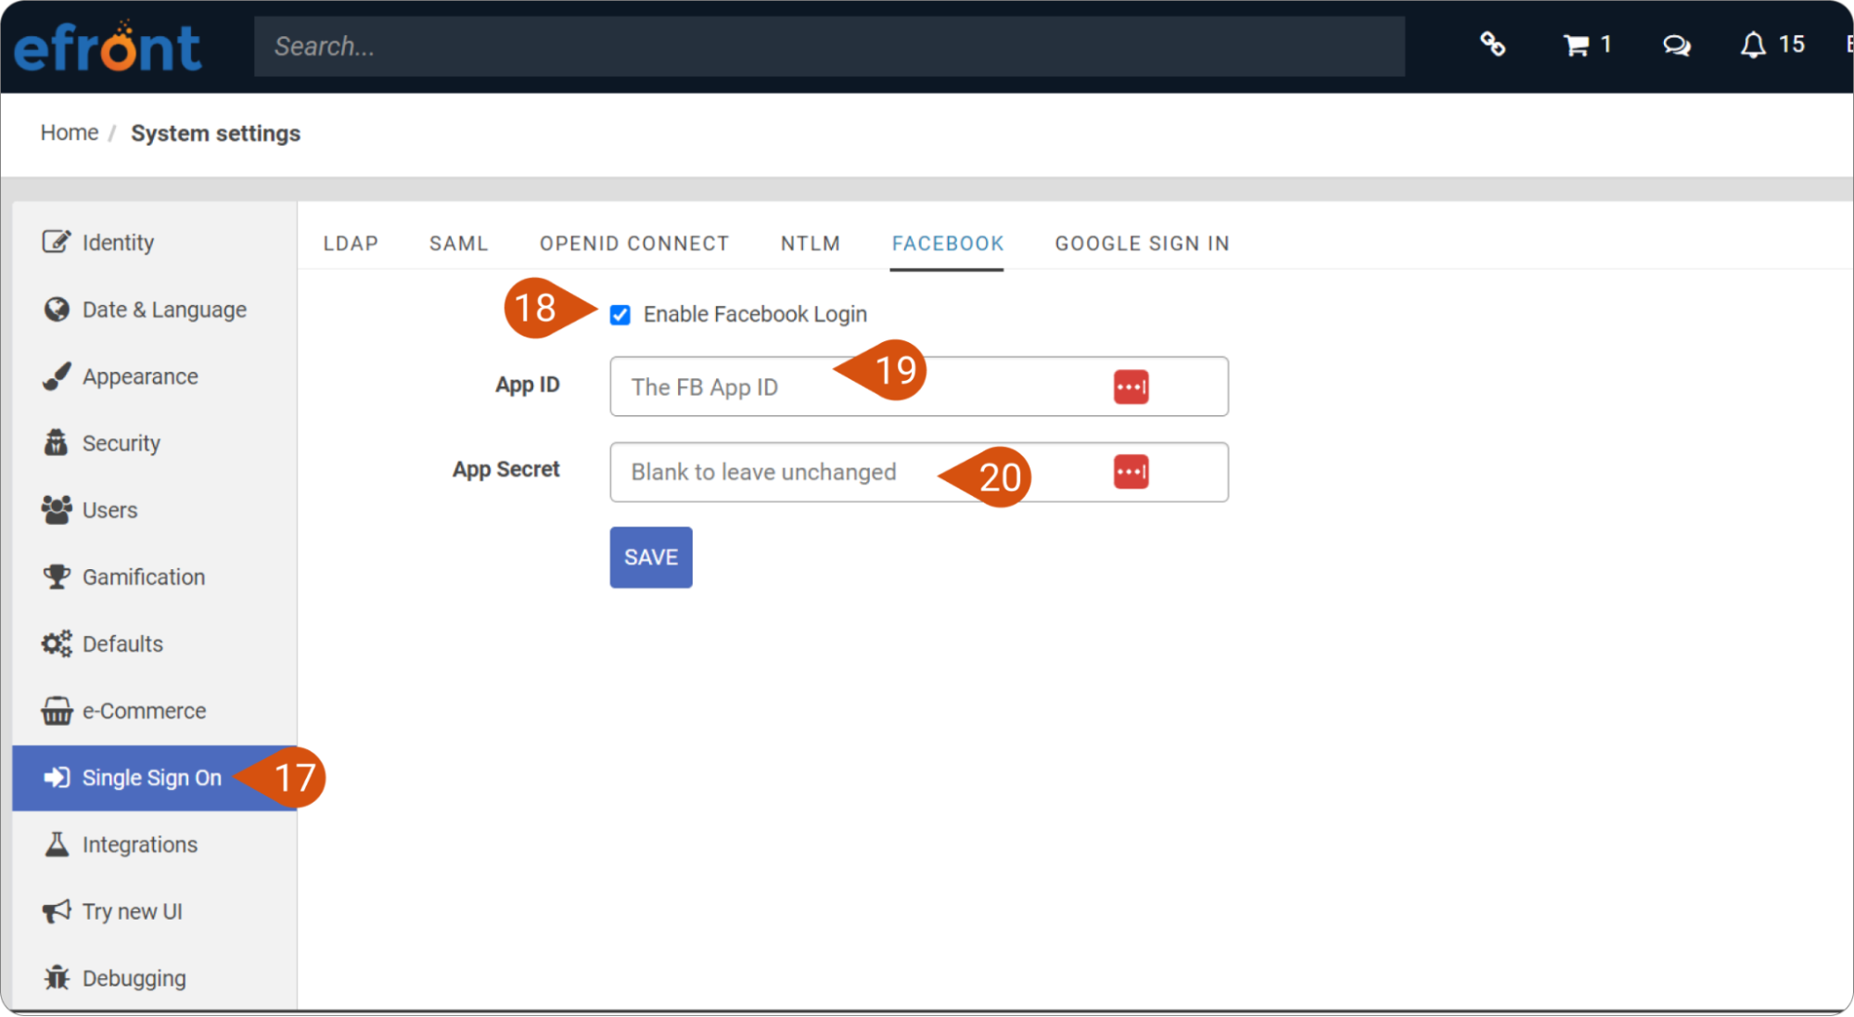Click the Integrations flask icon
1854x1017 pixels.
pyautogui.click(x=57, y=844)
